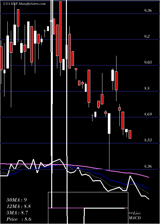Click the 'USA MXE MunafaSutra.com' title text
The height and width of the screenshot is (224, 160).
click(25, 4)
